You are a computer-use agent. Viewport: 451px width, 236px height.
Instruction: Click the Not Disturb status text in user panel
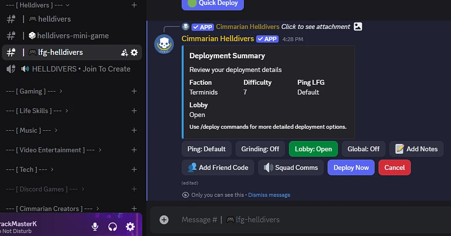click(x=16, y=231)
